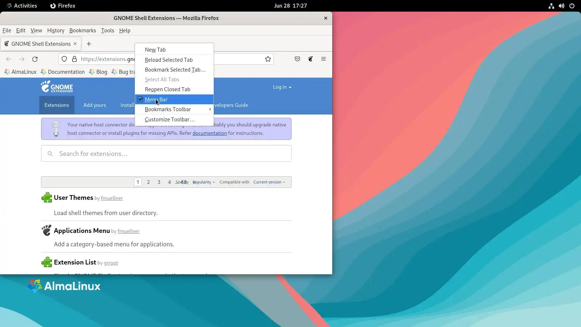Reload the page with the toolbar reload icon
Viewport: 581px width, 327px height.
35,59
